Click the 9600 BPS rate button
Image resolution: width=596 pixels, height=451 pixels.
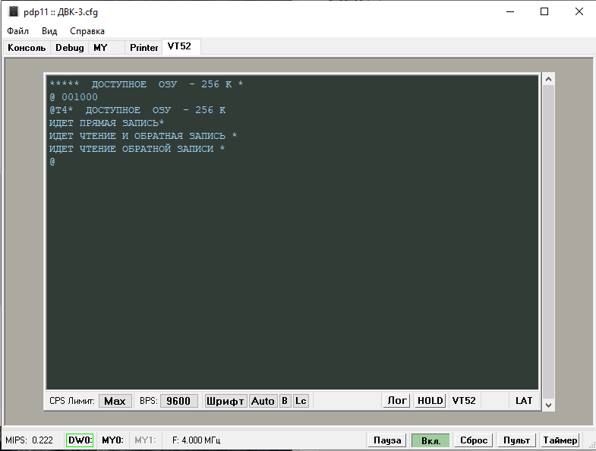click(178, 401)
